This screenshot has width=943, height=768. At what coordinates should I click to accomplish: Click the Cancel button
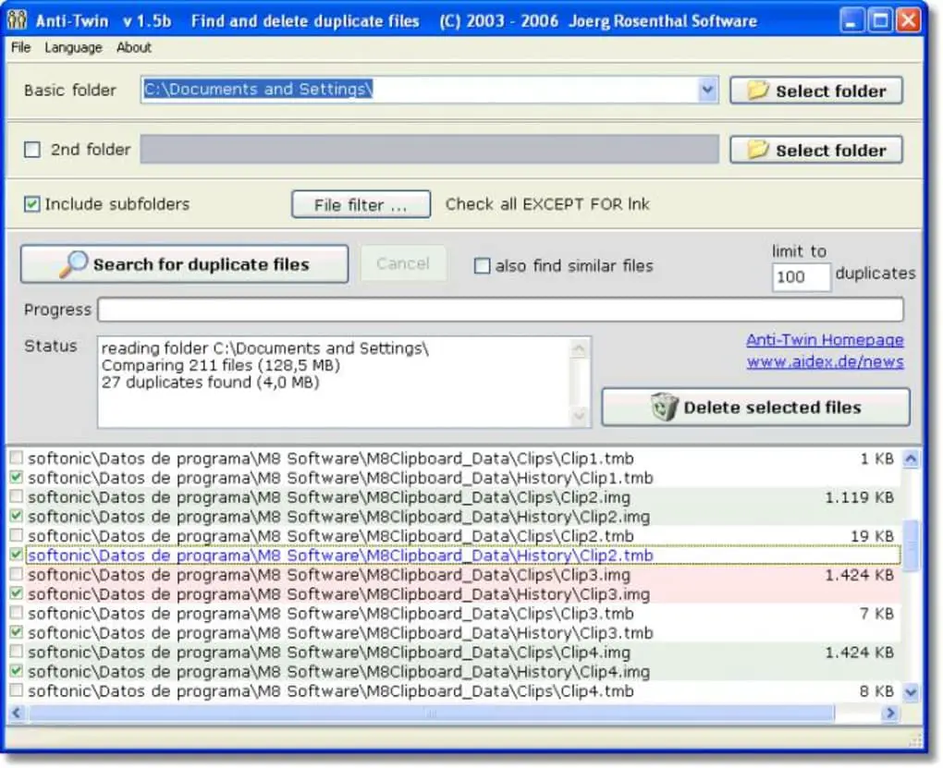coord(403,263)
